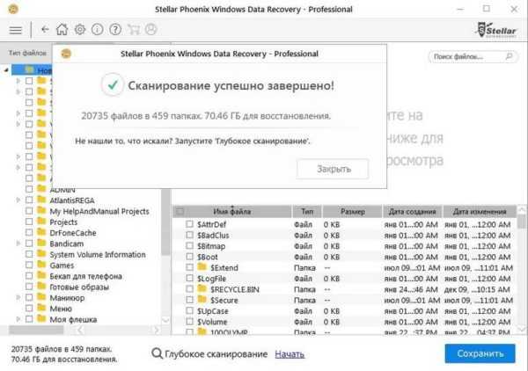Click the Начать deep scan link
Viewport: 528px width, 371px height.
pyautogui.click(x=290, y=353)
